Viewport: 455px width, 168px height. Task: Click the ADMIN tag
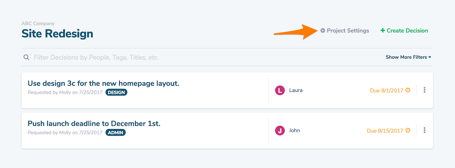[x=115, y=132]
